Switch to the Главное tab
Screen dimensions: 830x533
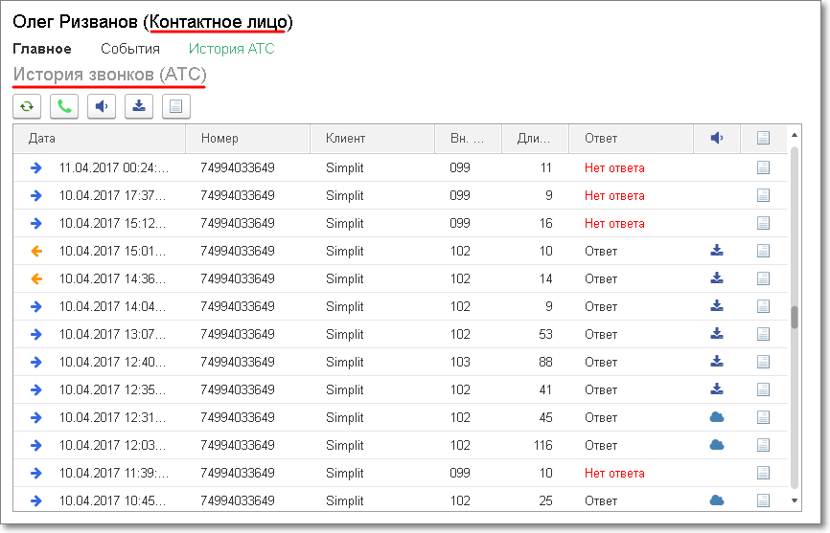41,49
